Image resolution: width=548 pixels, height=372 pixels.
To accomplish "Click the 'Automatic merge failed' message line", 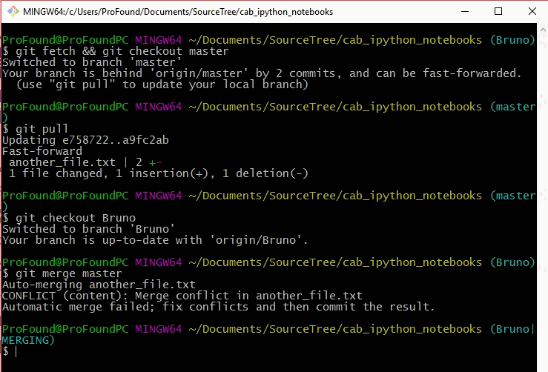I will tap(218, 307).
